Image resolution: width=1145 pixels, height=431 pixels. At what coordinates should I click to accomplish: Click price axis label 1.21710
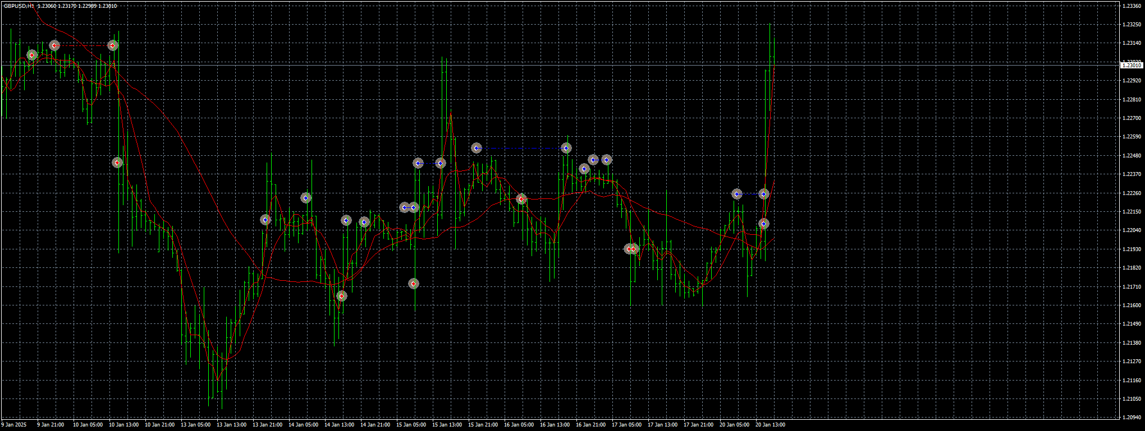coord(1131,286)
